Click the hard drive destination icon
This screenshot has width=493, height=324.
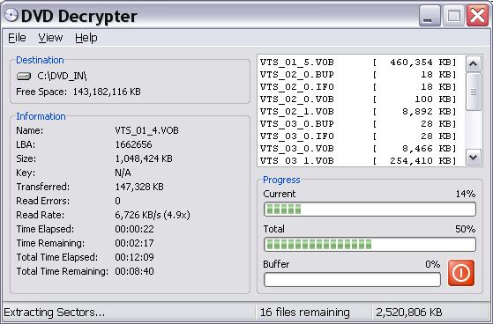click(x=24, y=76)
